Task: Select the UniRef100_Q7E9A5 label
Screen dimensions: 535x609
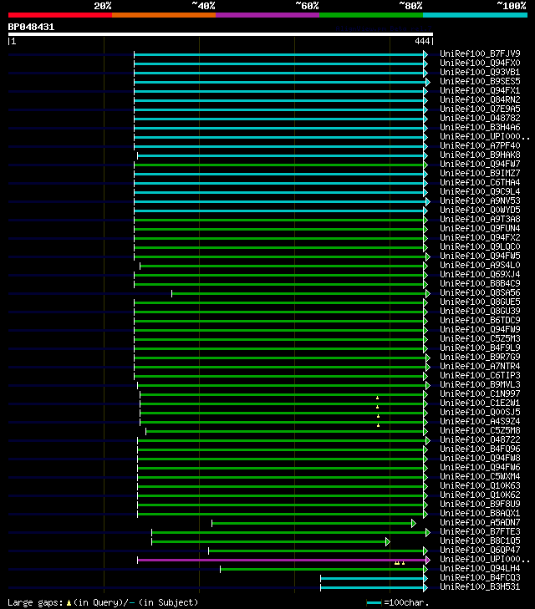Action: [x=480, y=109]
